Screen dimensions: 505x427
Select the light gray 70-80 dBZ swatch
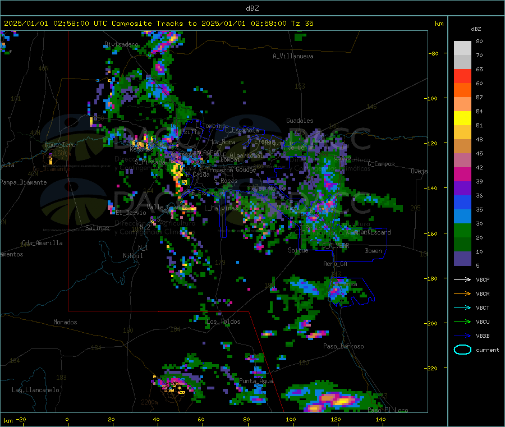tap(462, 48)
